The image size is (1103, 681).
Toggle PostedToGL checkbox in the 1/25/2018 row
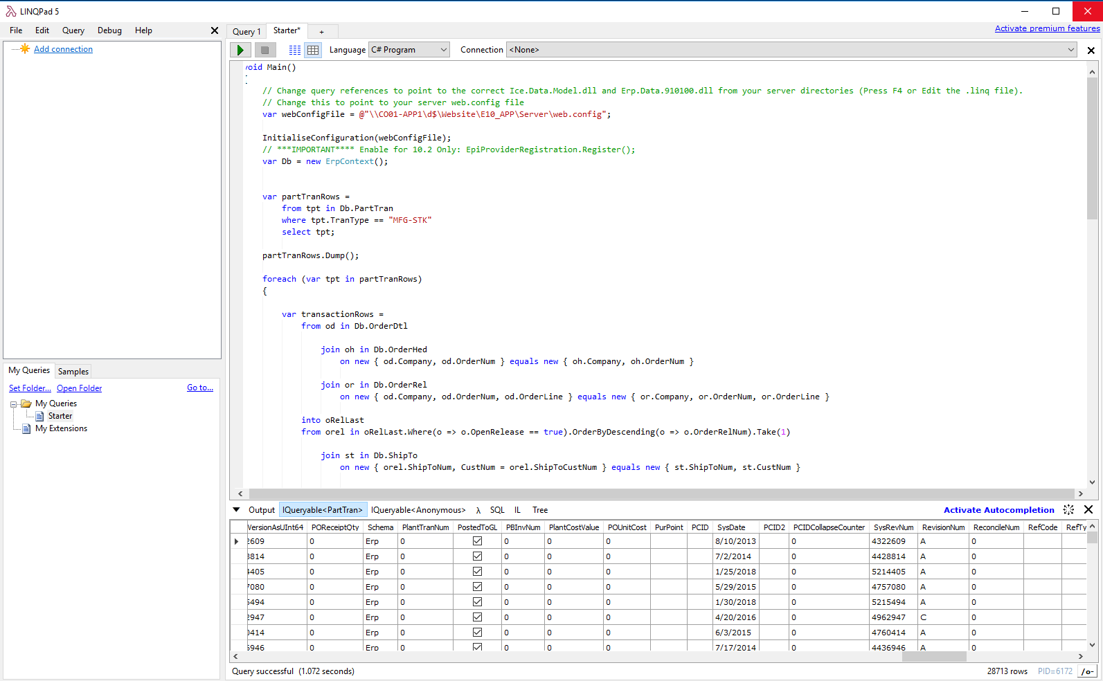(477, 572)
